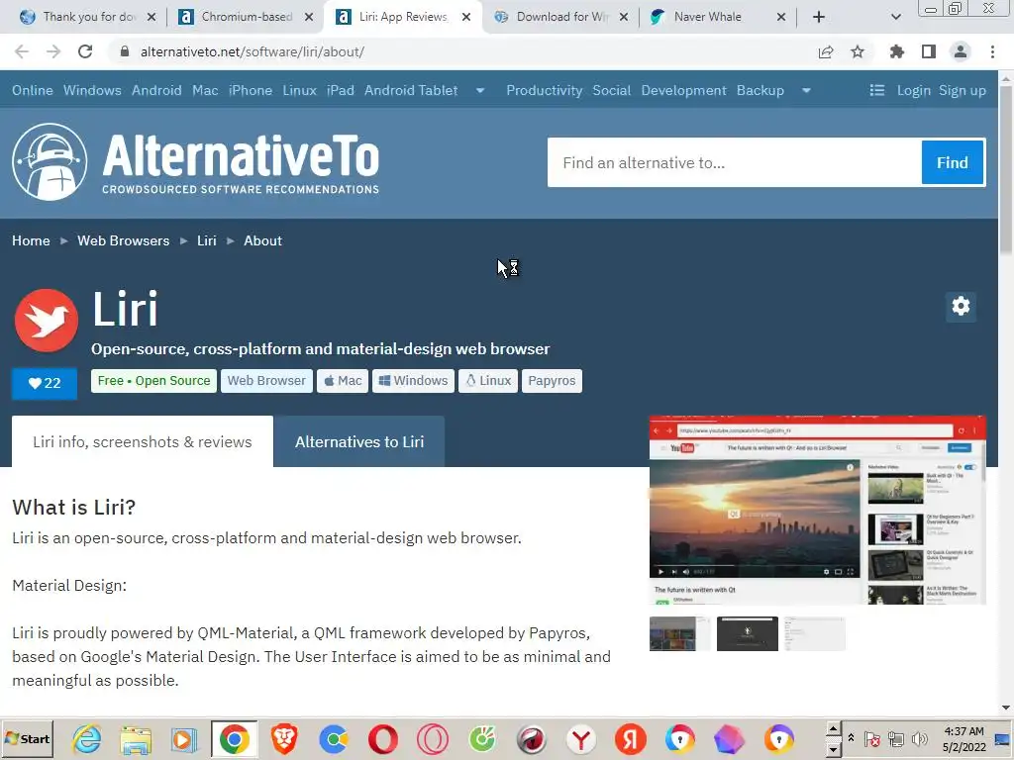The width and height of the screenshot is (1014, 760).
Task: Open the Windows platform link in top nav
Action: coord(92,90)
